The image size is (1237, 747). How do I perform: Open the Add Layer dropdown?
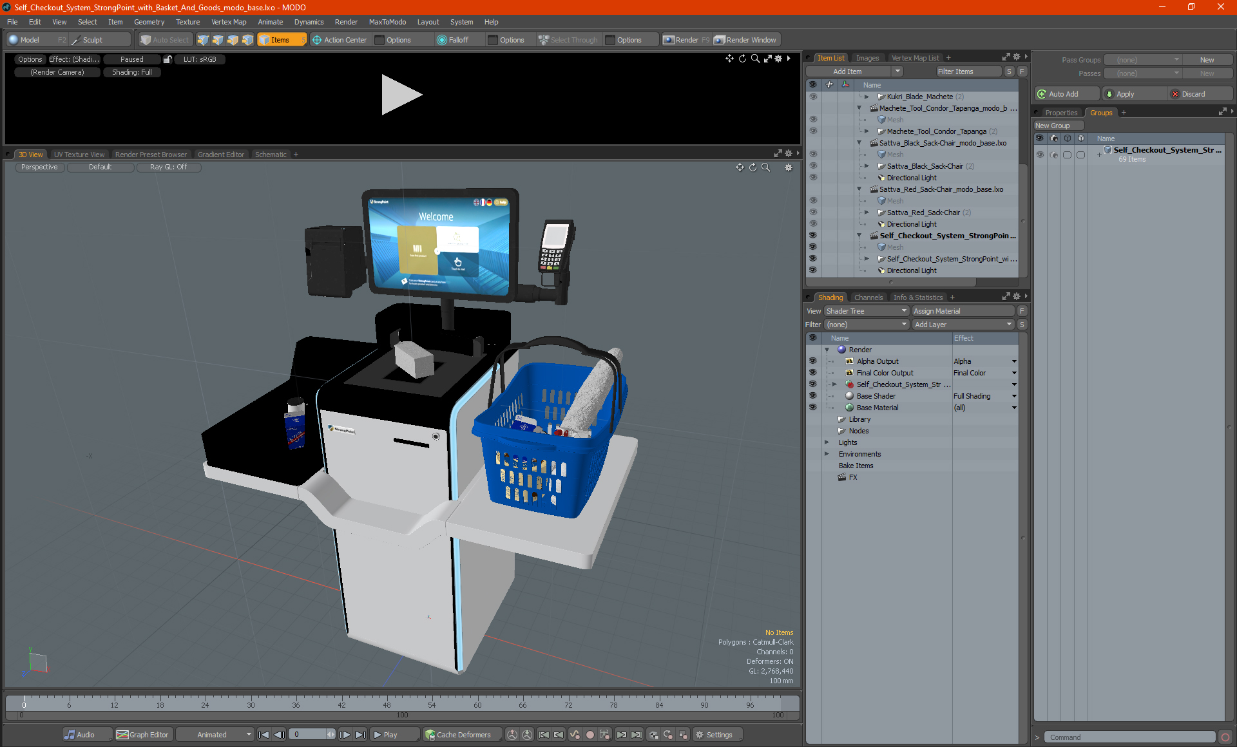(963, 325)
